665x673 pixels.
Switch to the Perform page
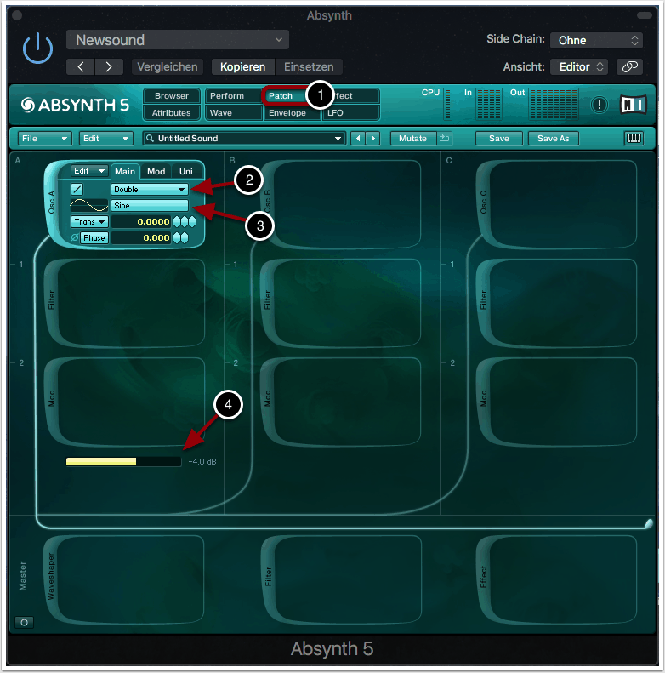233,95
